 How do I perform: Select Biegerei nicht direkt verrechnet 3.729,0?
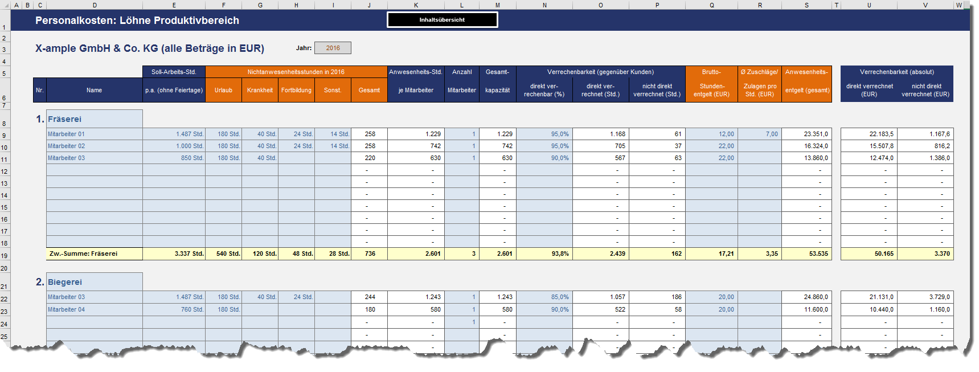click(925, 297)
